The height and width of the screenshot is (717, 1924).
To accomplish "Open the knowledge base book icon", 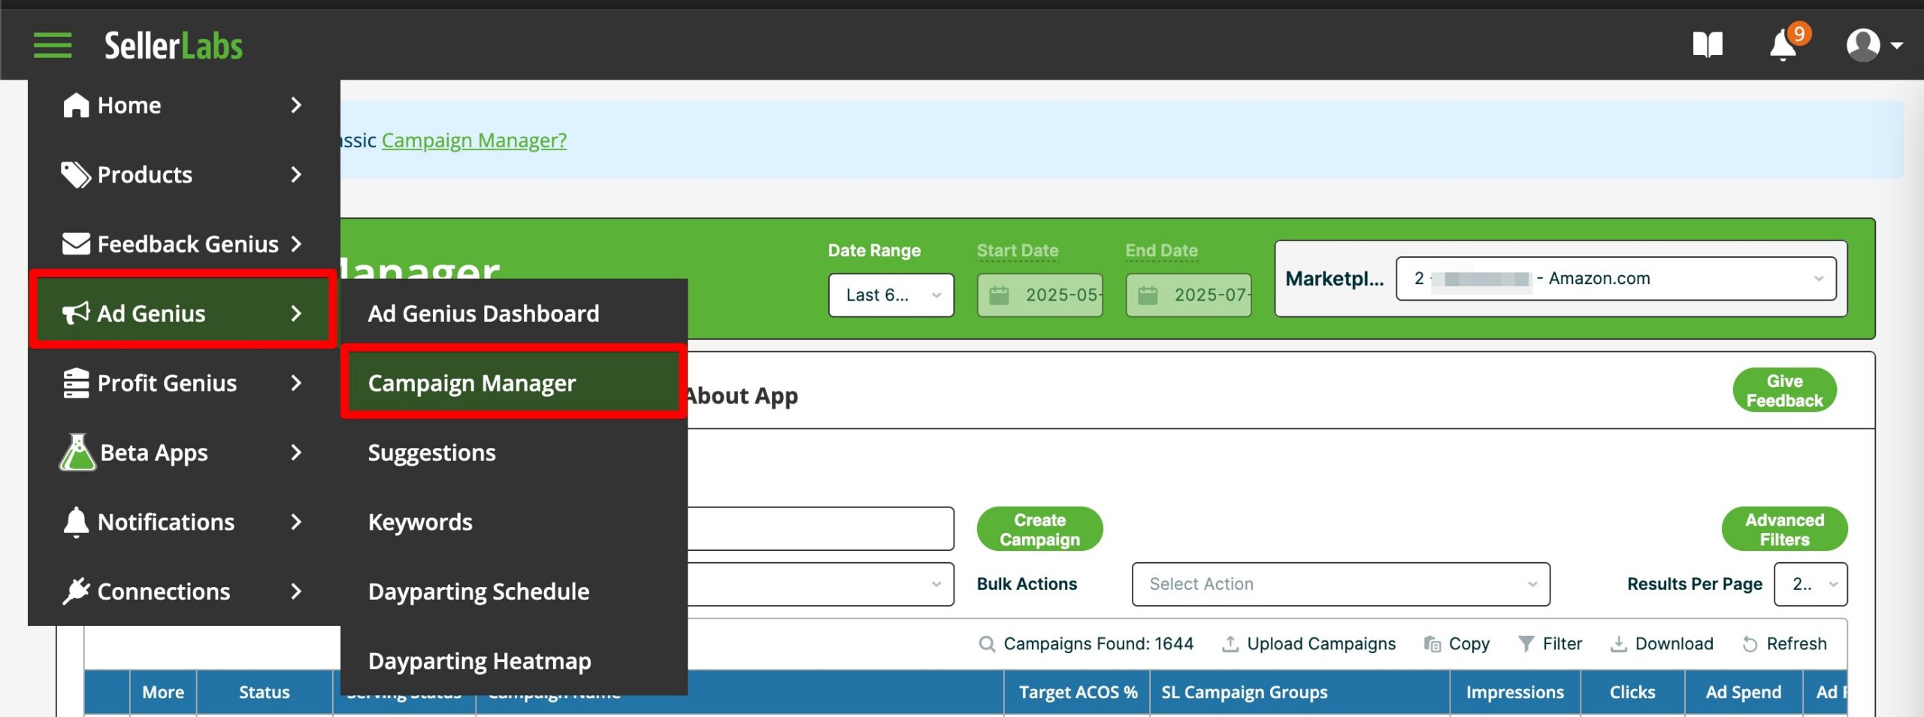I will [x=1708, y=45].
